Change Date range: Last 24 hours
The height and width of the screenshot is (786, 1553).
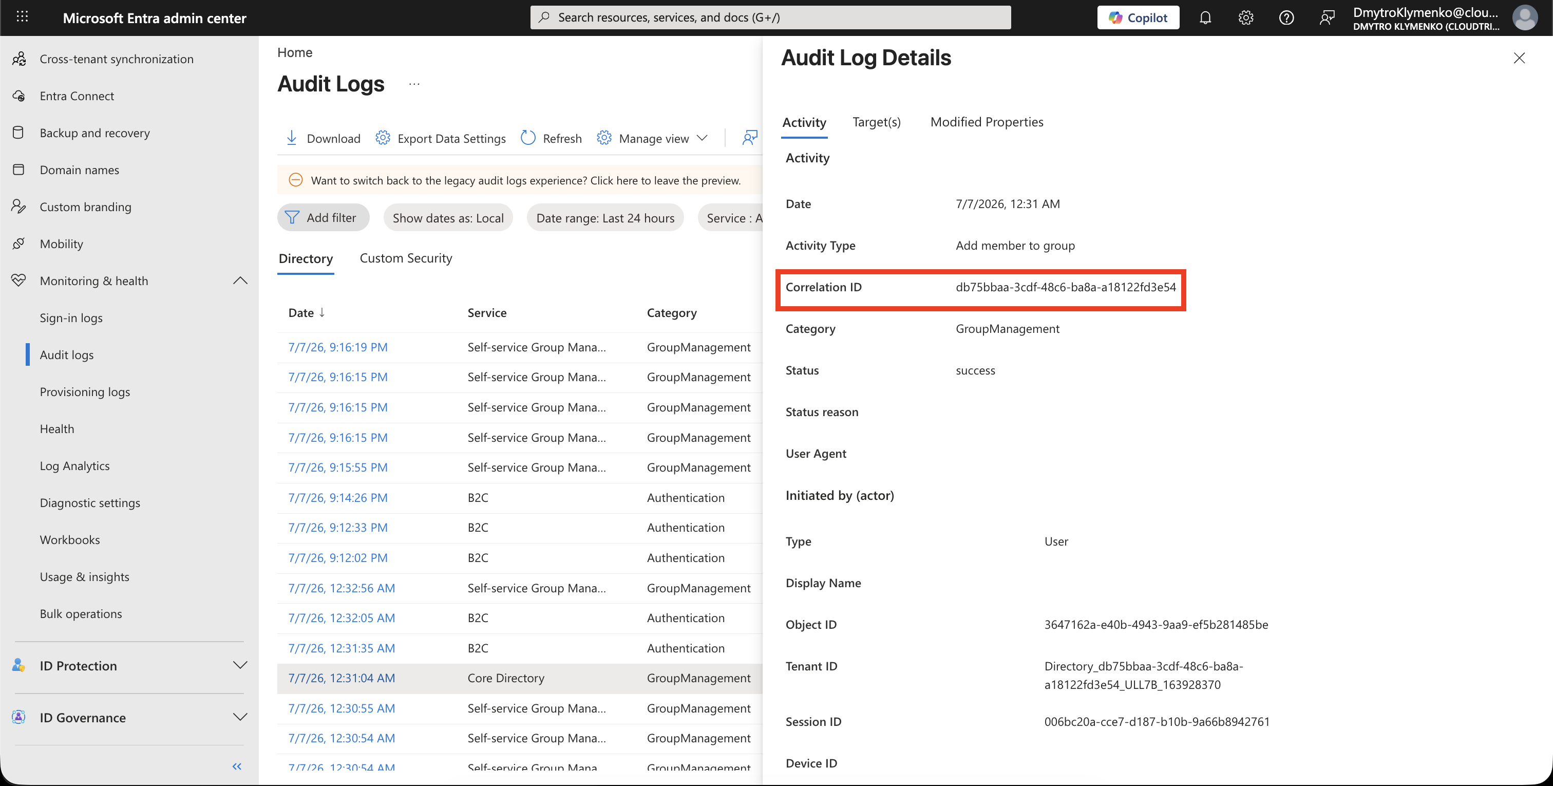[604, 217]
